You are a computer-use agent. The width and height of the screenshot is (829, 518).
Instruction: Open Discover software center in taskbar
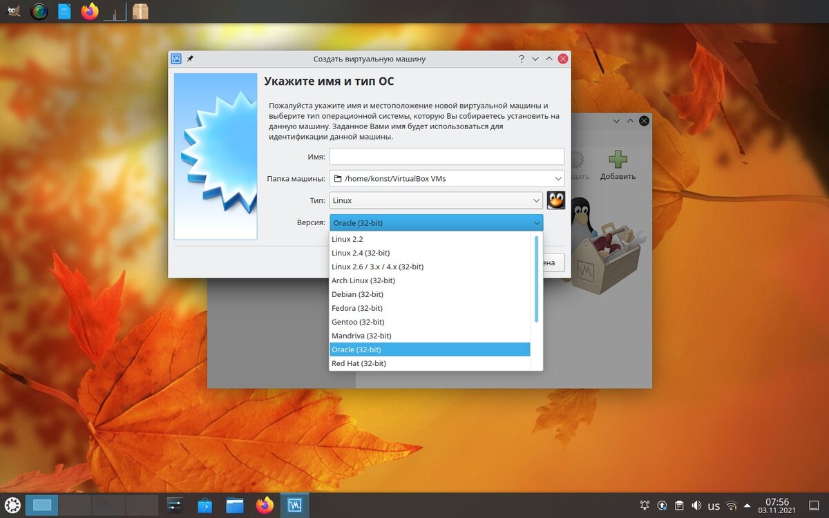pos(205,505)
